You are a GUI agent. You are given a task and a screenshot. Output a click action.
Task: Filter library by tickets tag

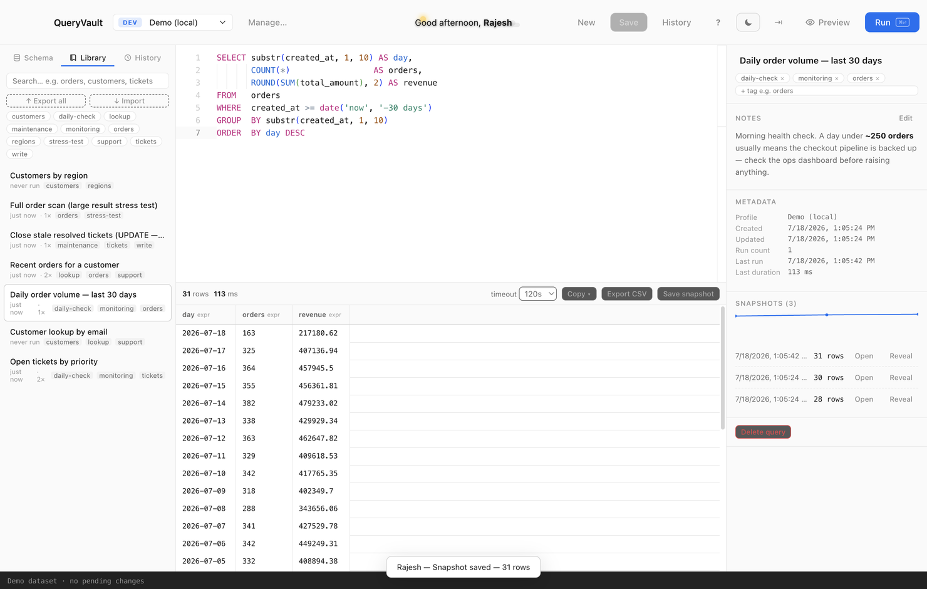click(146, 142)
